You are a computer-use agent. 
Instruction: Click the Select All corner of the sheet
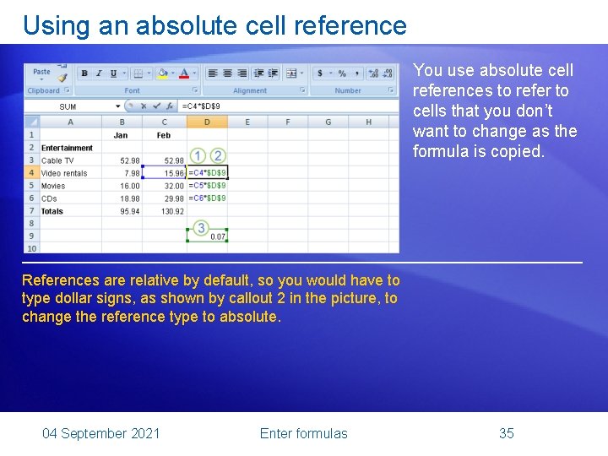click(x=32, y=122)
